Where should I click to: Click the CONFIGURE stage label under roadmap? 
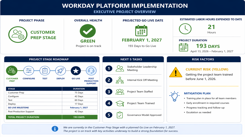[29, 79]
